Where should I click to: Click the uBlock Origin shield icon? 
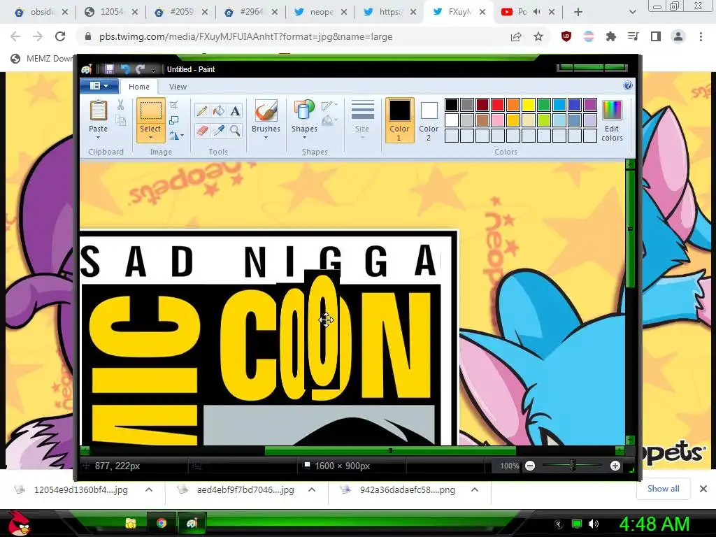[x=566, y=36]
